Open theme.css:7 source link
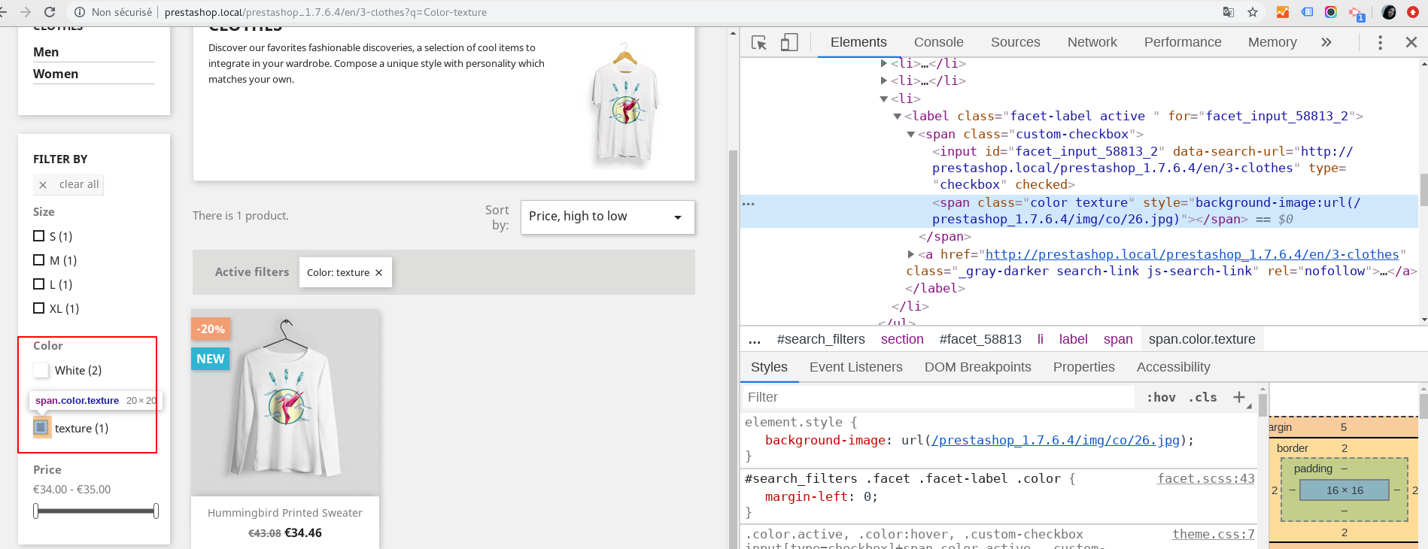1428x549 pixels. [1214, 534]
